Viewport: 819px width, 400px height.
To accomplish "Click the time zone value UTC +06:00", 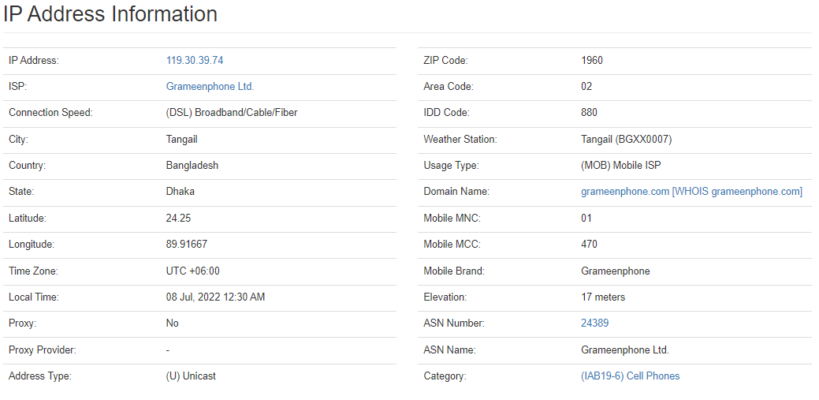I will [x=192, y=271].
